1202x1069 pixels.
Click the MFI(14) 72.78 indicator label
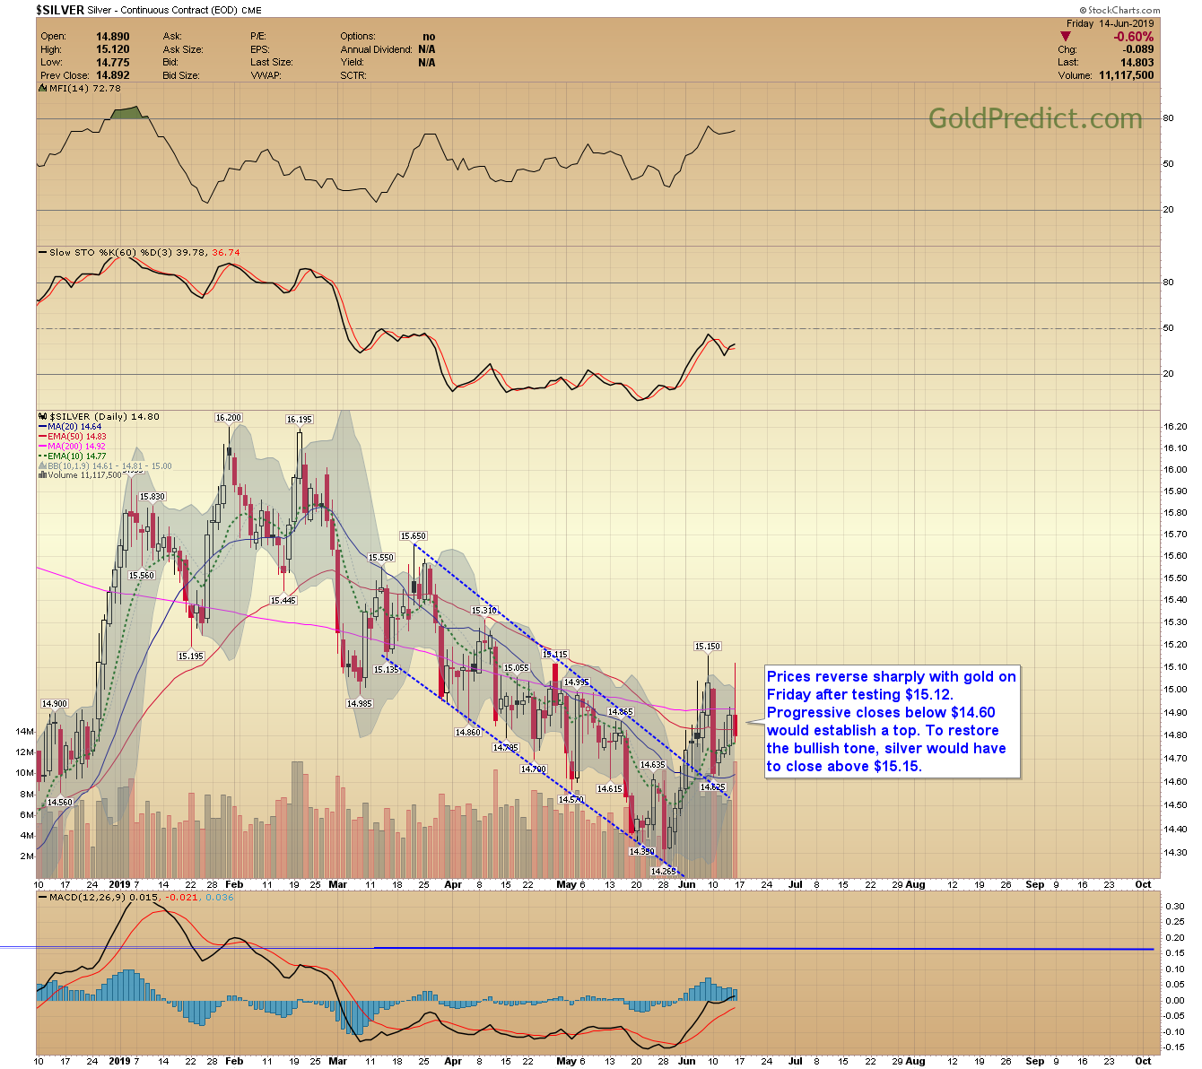84,88
